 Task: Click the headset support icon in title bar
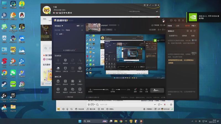175,20
